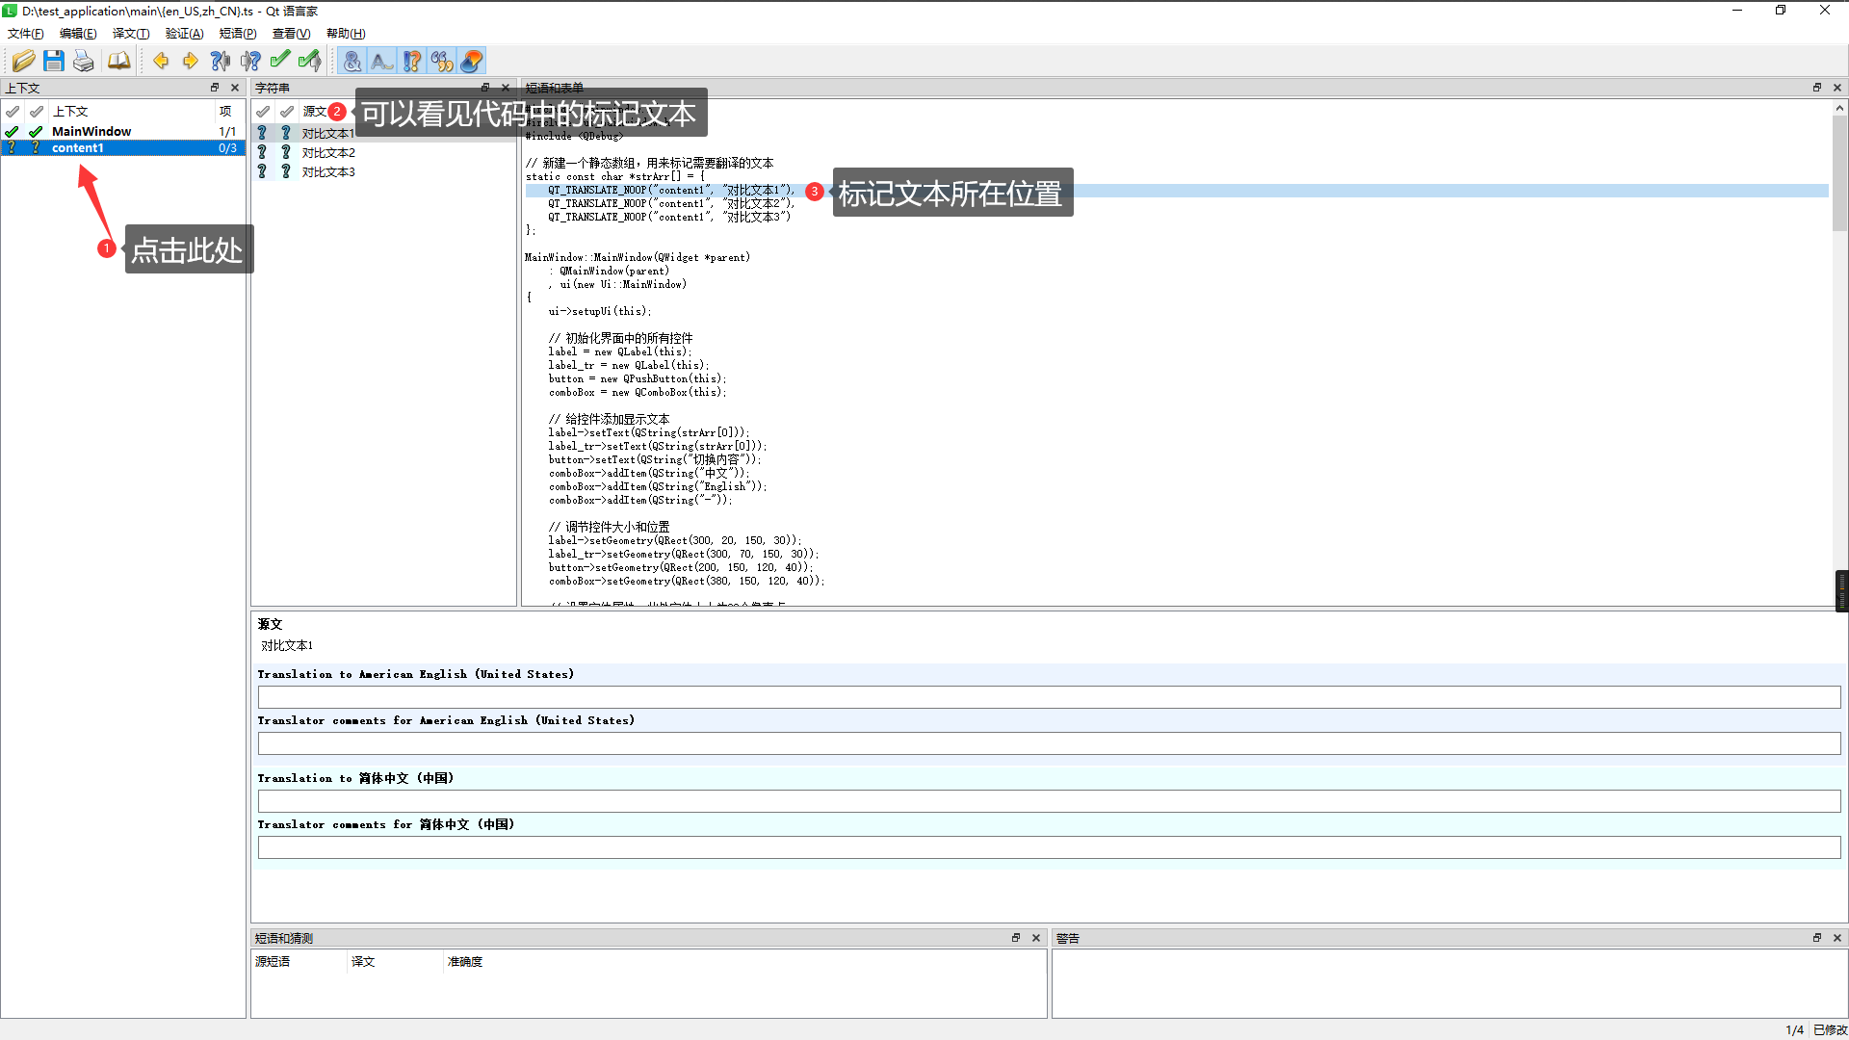1849x1040 pixels.
Task: Close the 短语和表单 source panel
Action: click(1837, 88)
